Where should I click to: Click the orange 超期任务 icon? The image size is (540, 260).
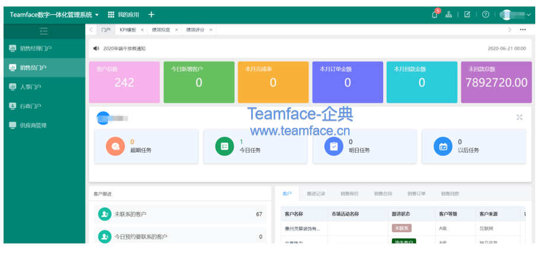(x=114, y=146)
